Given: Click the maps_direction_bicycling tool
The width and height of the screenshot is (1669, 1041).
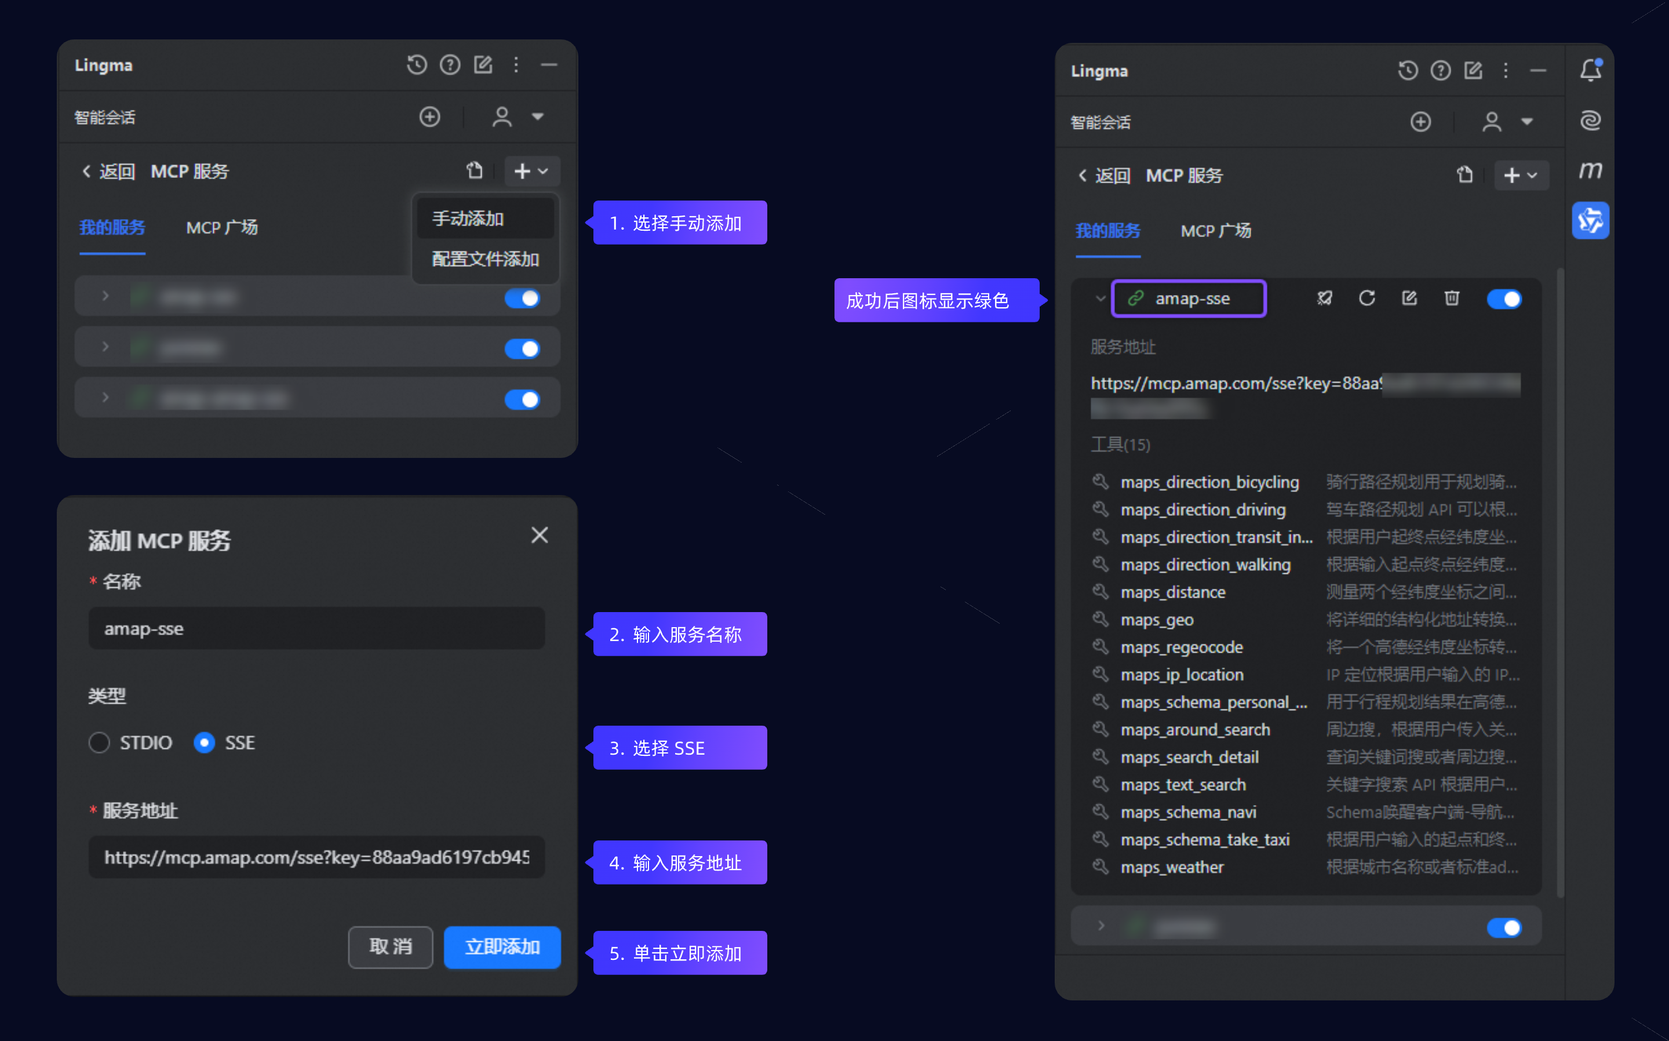Looking at the screenshot, I should [x=1209, y=482].
